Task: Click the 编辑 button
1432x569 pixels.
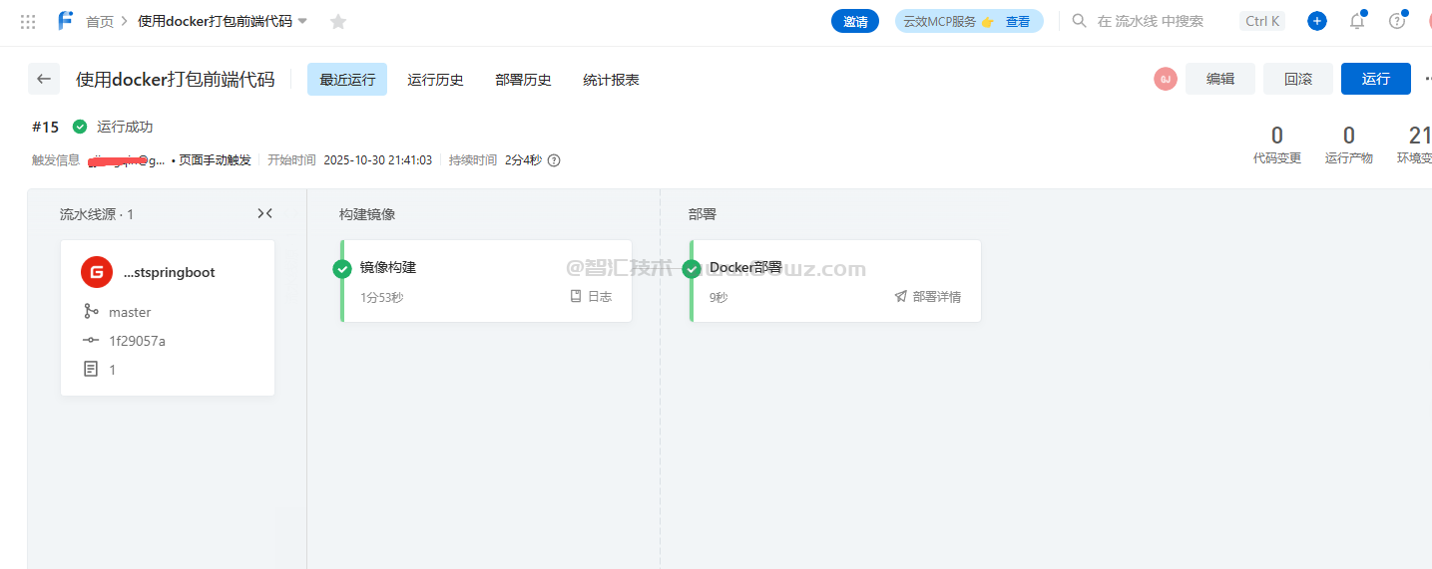Action: 1219,79
